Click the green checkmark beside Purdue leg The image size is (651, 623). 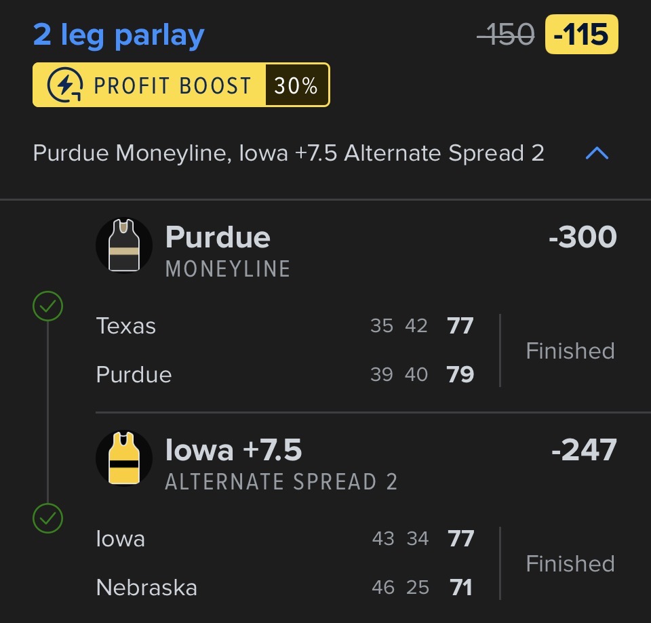pos(47,307)
